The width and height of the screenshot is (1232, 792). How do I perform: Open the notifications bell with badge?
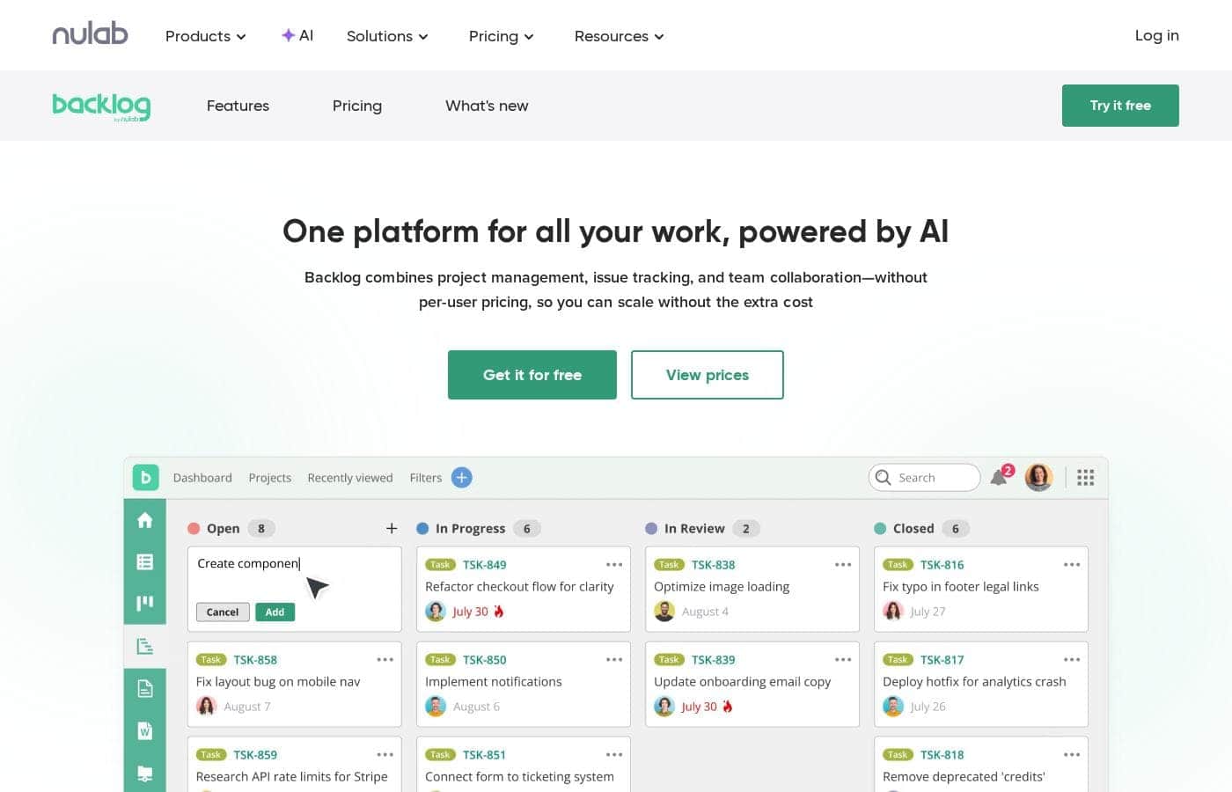1001,476
